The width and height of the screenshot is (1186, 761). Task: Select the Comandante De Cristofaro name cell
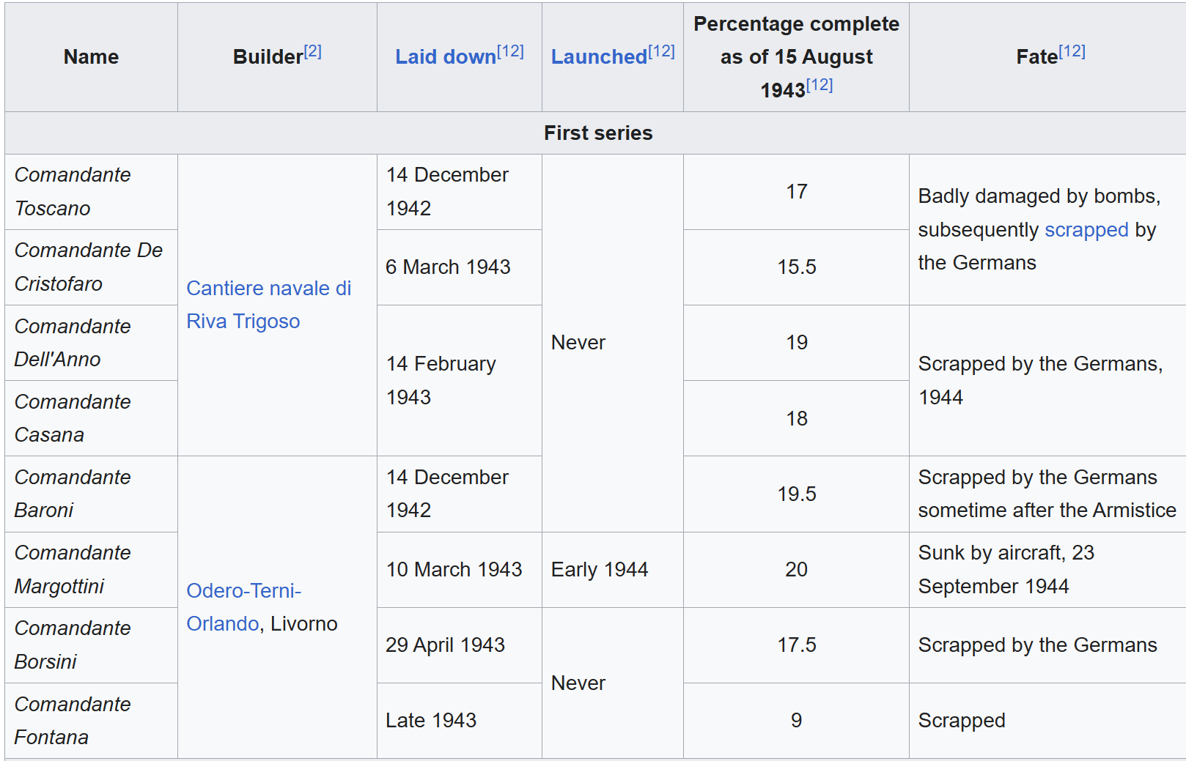click(88, 267)
